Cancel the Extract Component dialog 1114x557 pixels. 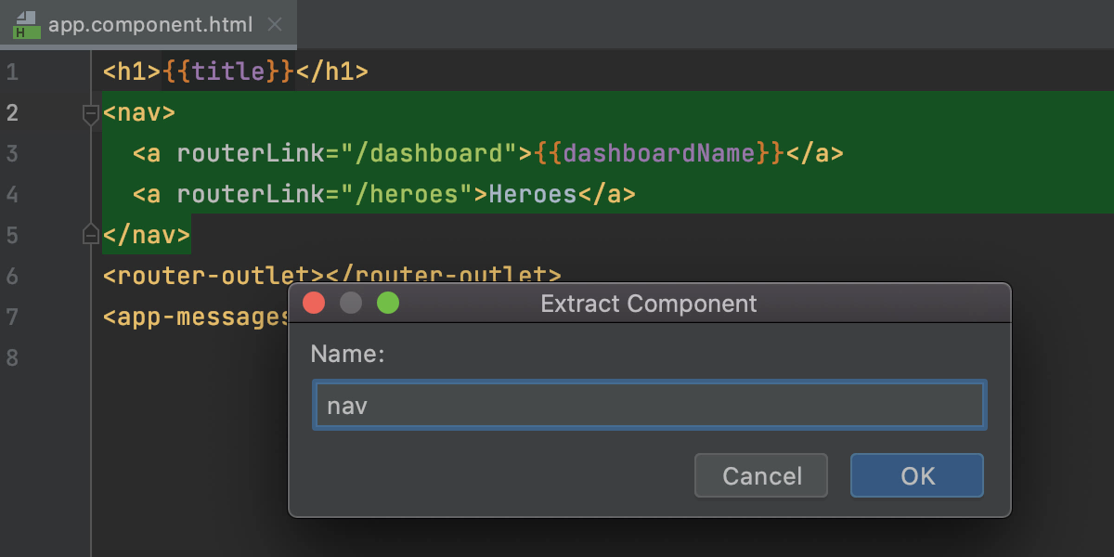coord(761,475)
